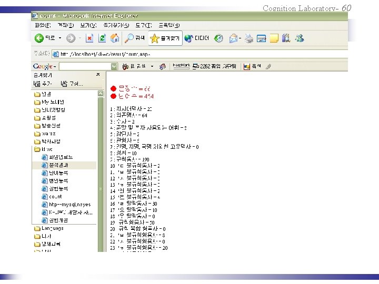The height and width of the screenshot is (284, 379).
Task: Click the Google toolbar search input
Action: (85, 66)
